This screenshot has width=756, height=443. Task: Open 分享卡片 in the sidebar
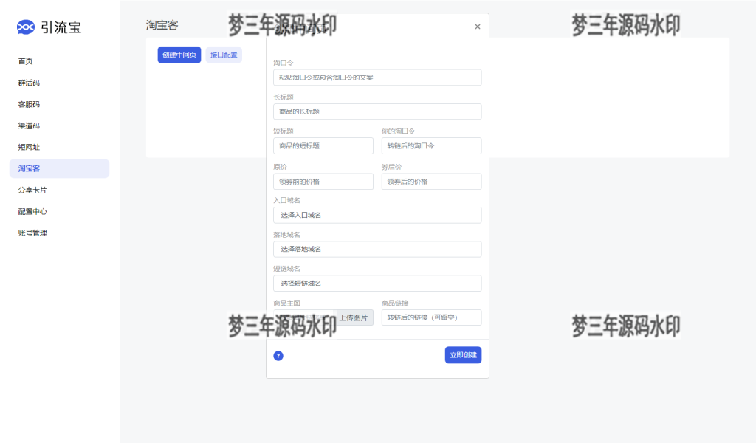32,190
